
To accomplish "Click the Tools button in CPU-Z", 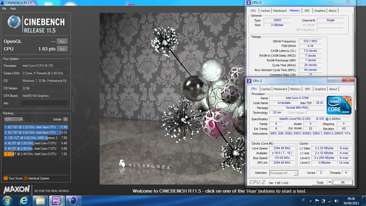I will [320, 182].
